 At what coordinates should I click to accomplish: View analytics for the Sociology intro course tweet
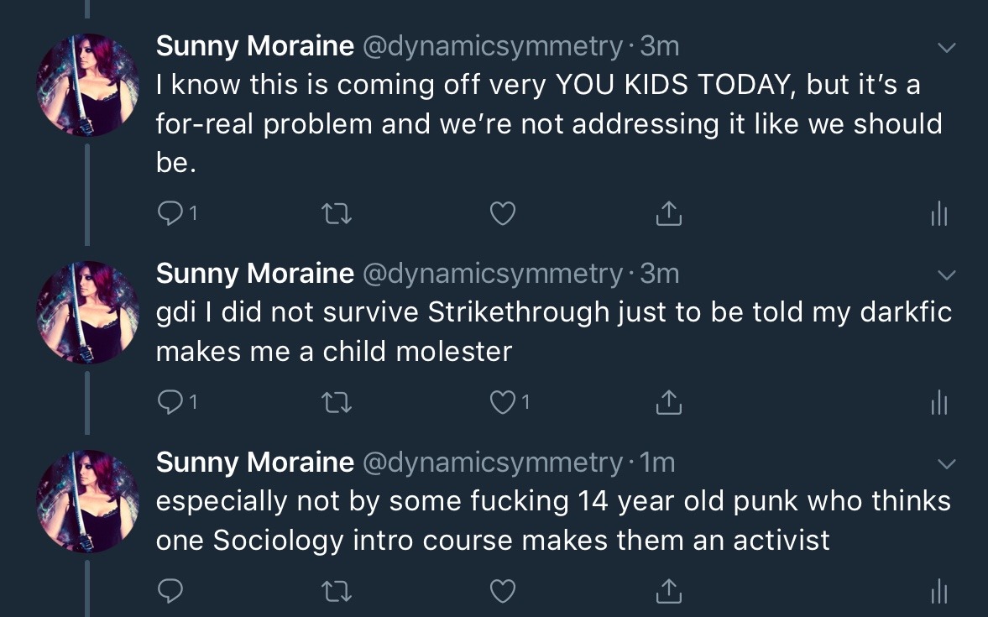pos(938,592)
